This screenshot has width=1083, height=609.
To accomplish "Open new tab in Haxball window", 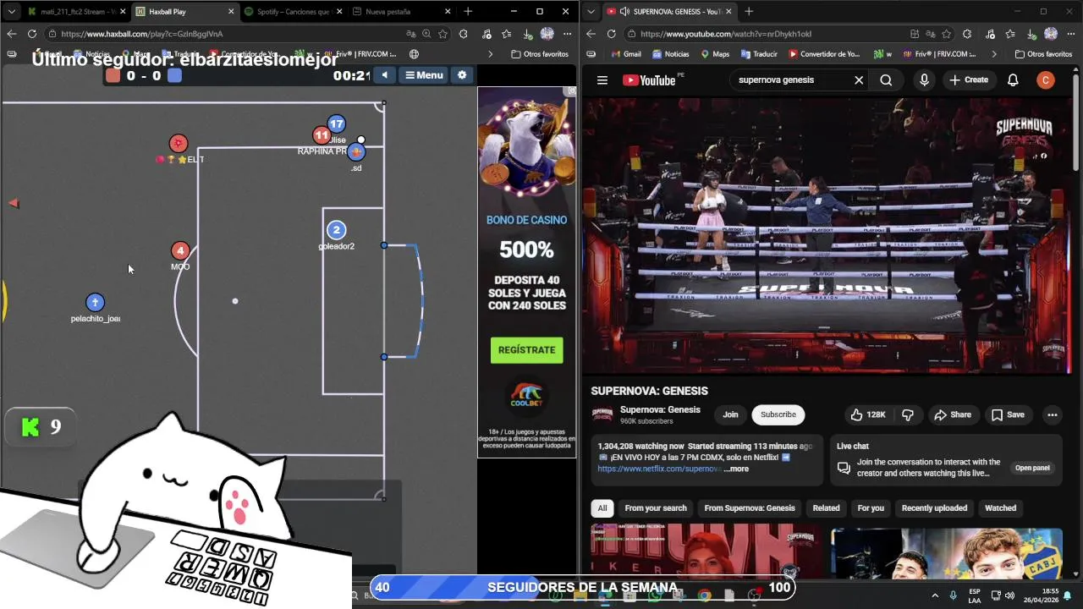I will click(x=468, y=12).
